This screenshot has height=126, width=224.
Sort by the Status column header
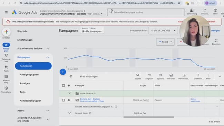click(x=157, y=85)
